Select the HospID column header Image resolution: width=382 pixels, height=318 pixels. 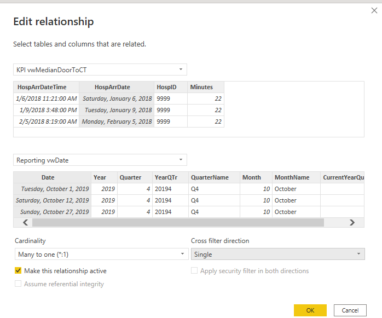tap(171, 87)
